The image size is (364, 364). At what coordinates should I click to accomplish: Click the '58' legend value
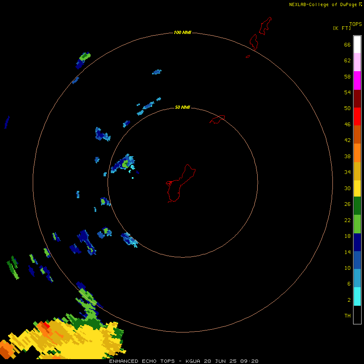click(347, 76)
